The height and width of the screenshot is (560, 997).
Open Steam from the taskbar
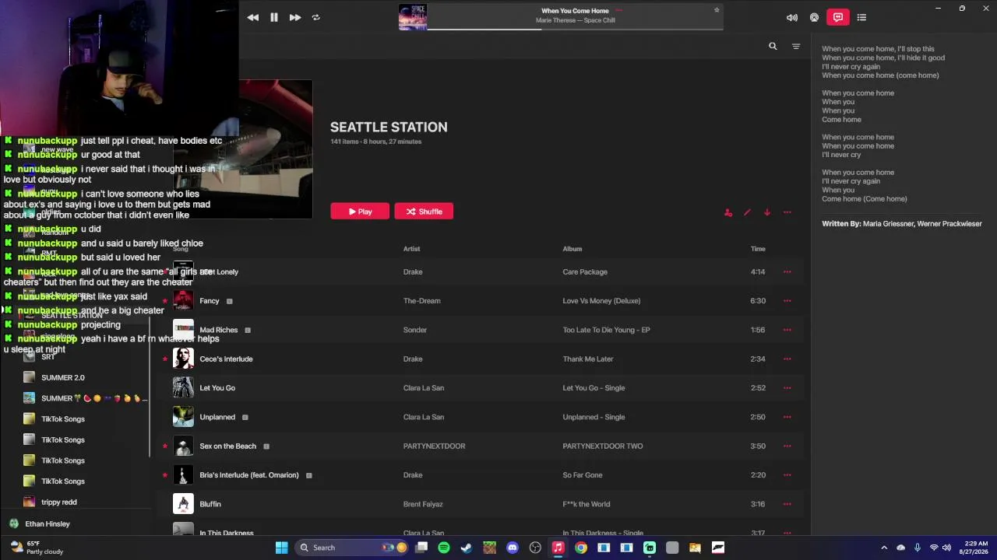[467, 548]
